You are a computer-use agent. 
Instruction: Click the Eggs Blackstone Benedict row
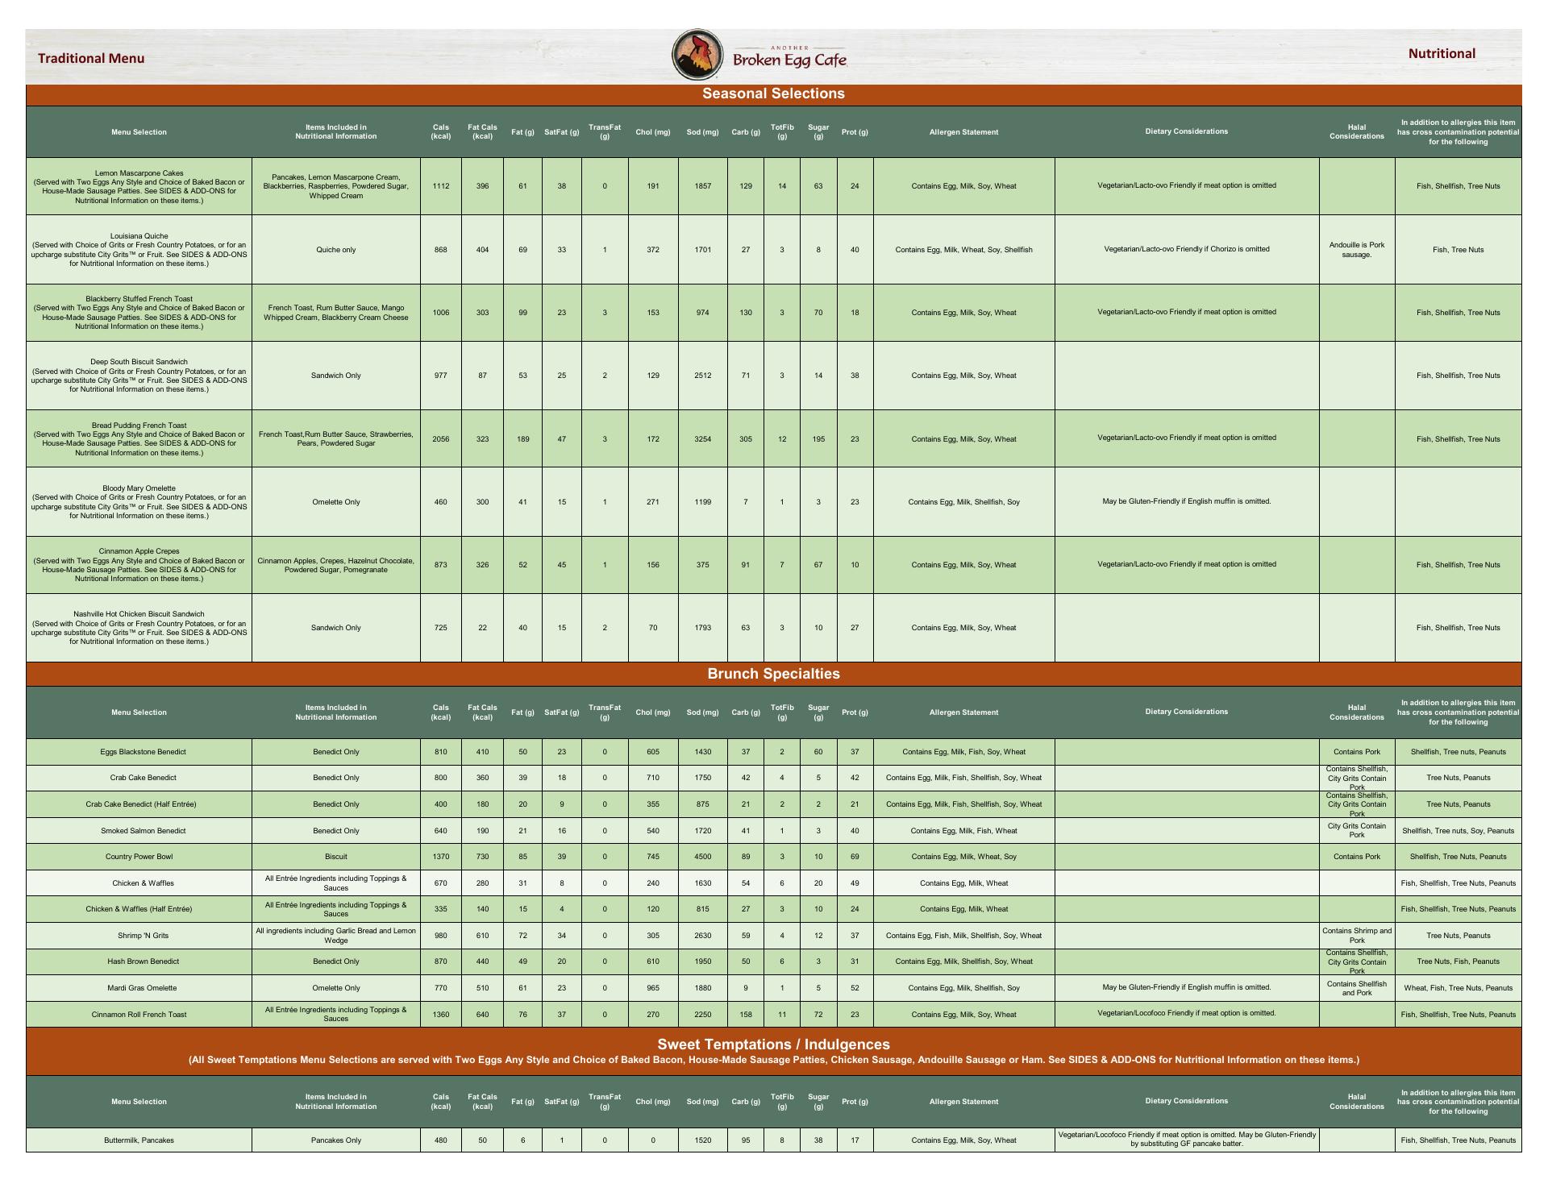(x=143, y=752)
